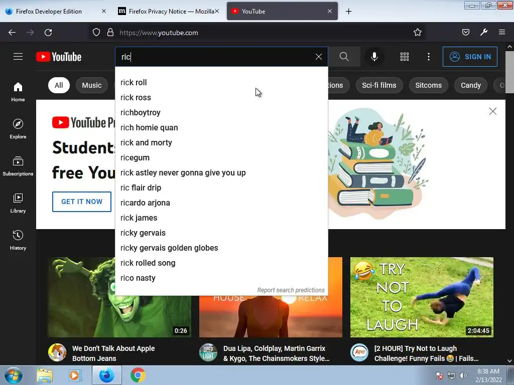
Task: Select the Music filter chip
Action: (x=92, y=85)
